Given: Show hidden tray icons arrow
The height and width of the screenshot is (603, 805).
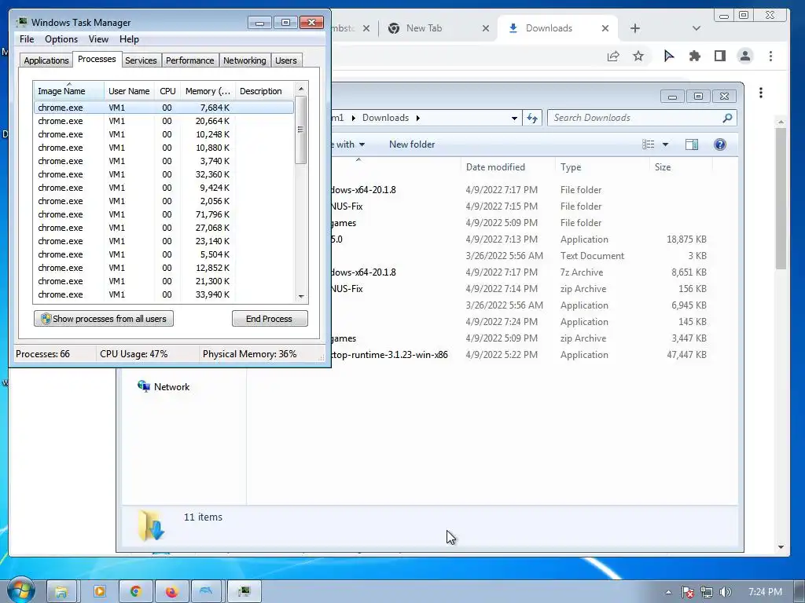Looking at the screenshot, I should [x=668, y=592].
